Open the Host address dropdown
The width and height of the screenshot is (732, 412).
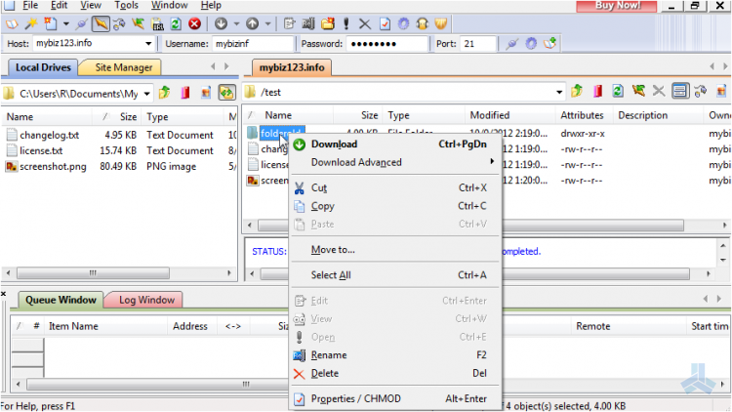[x=148, y=44]
